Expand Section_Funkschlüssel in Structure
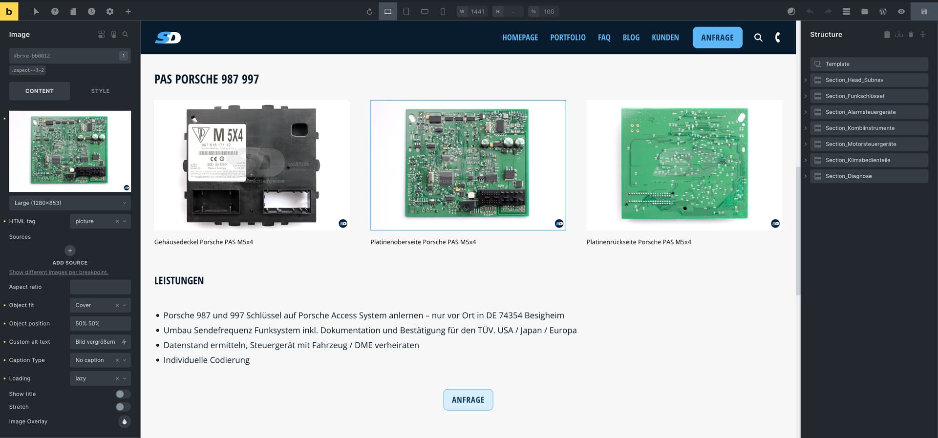 pyautogui.click(x=806, y=96)
